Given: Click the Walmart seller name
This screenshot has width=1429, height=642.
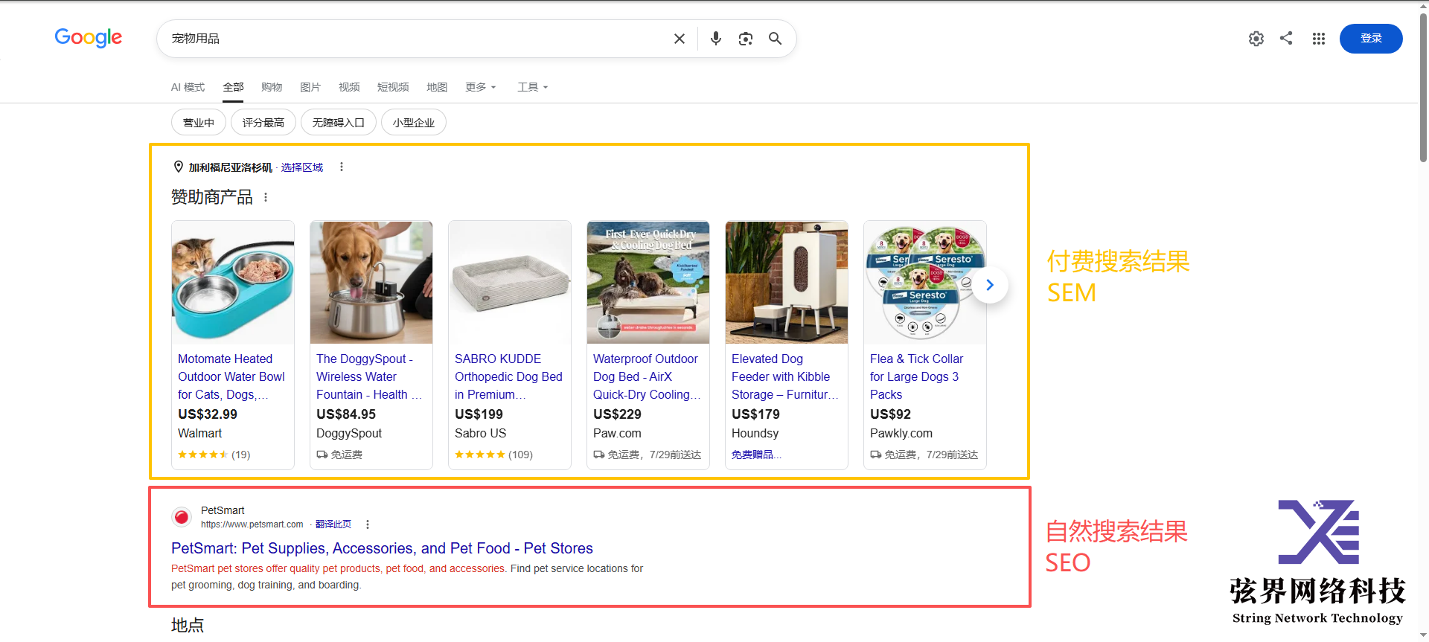Looking at the screenshot, I should pyautogui.click(x=199, y=433).
